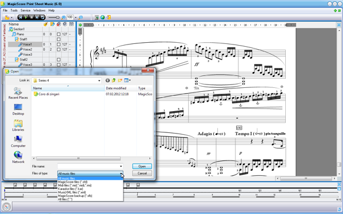Open Recent Places in dialog sidebar
This screenshot has height=214, width=343.
18,93
